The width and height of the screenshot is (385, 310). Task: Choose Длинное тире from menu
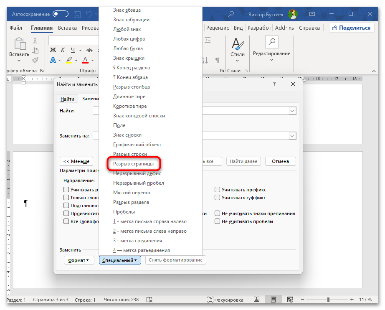coord(150,97)
